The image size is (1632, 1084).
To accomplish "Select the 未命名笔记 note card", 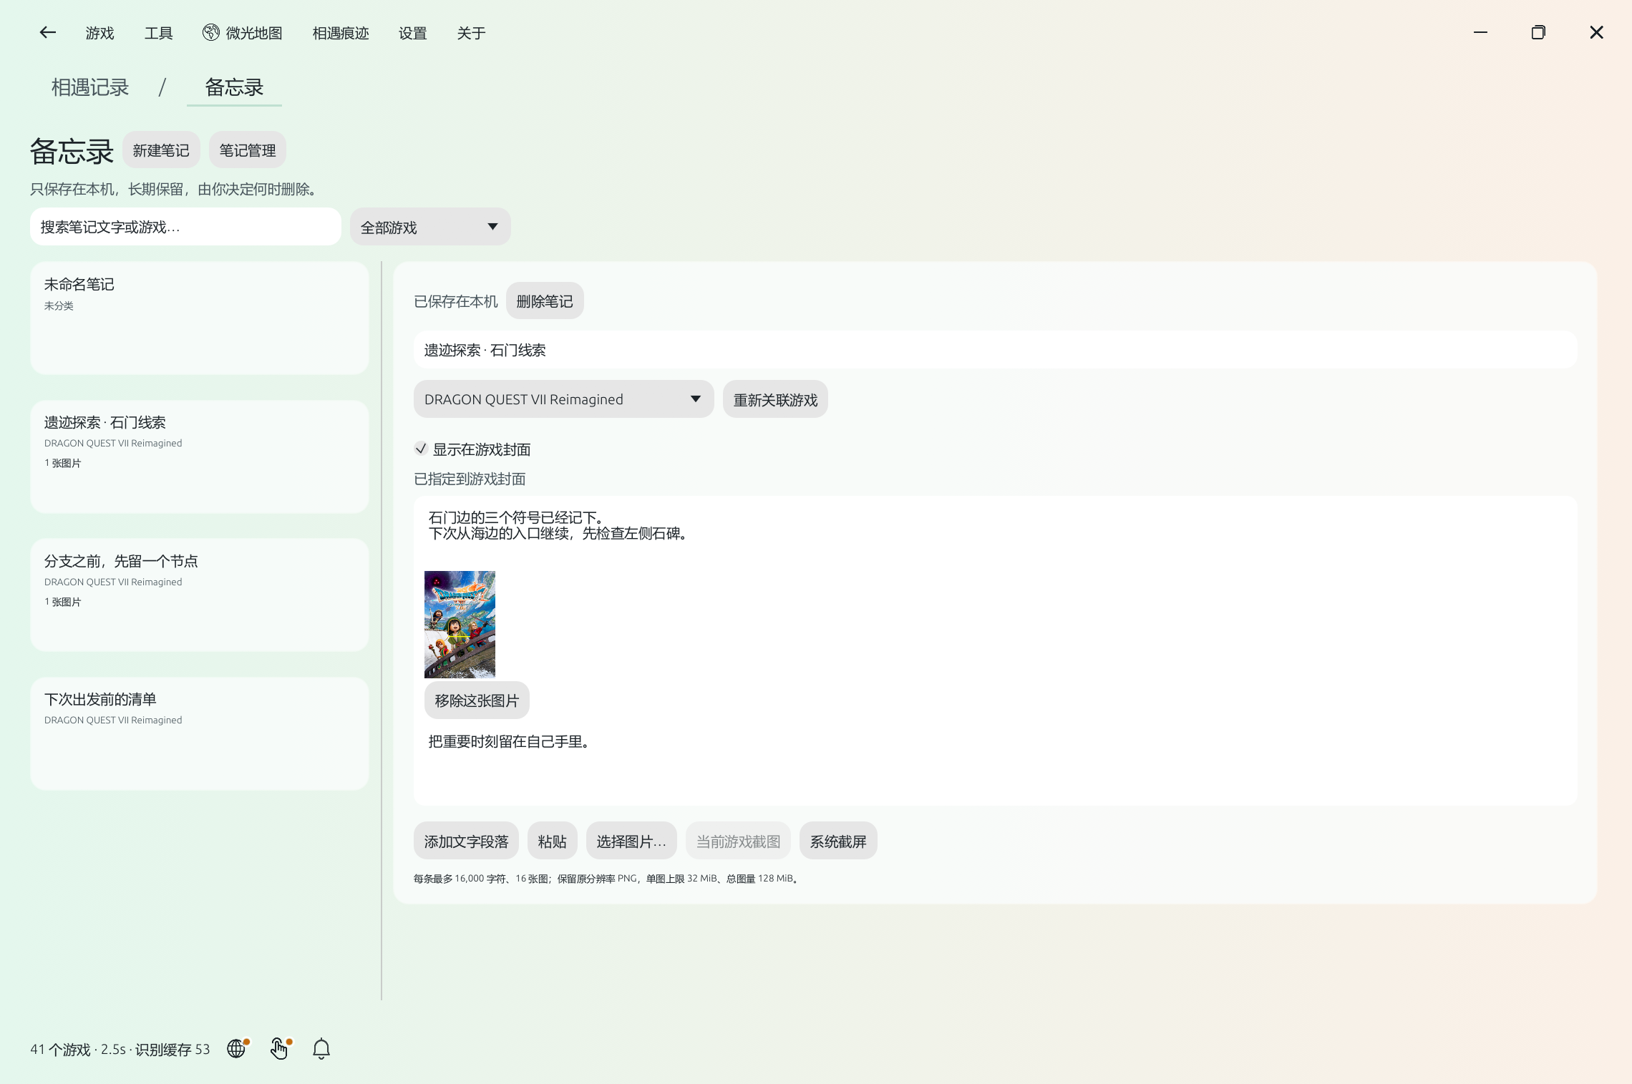I will pyautogui.click(x=199, y=318).
